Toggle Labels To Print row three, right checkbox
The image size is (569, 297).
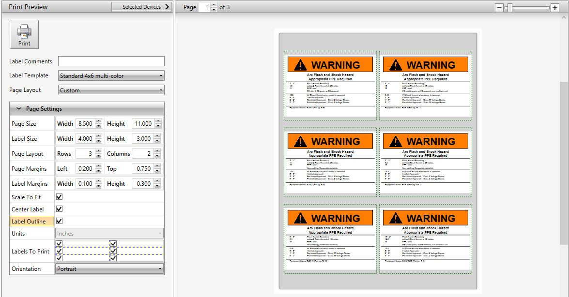pos(113,258)
